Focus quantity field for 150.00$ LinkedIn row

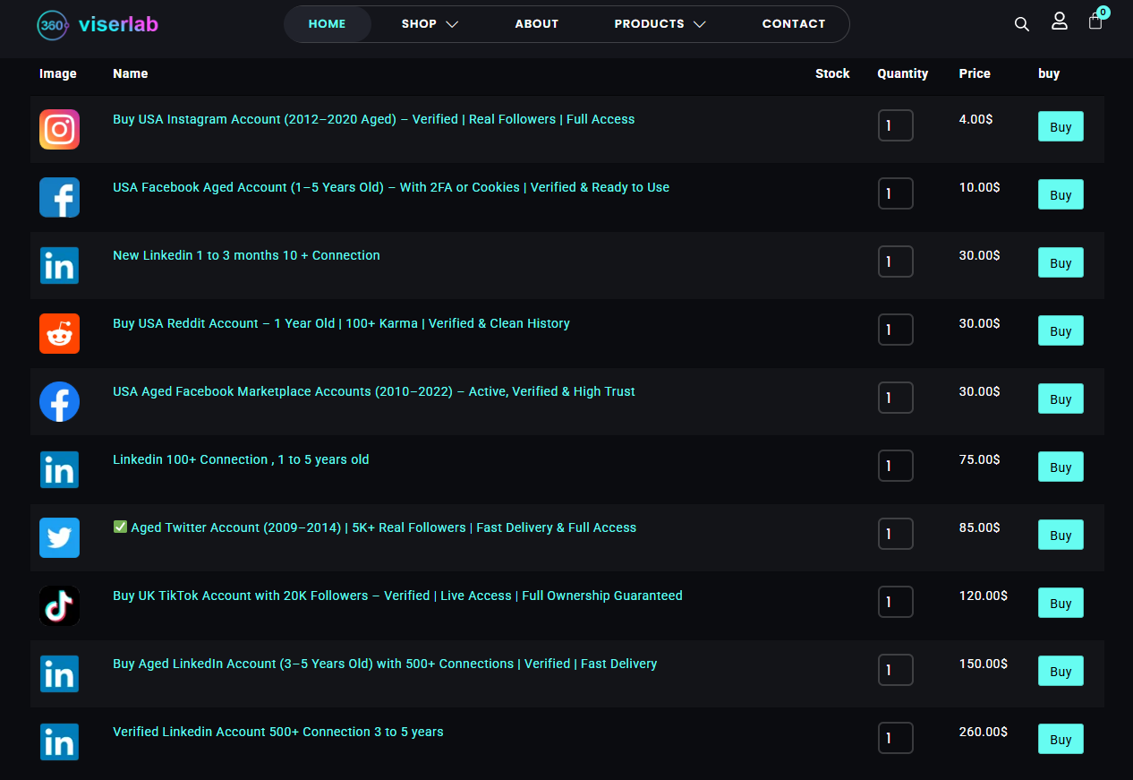896,670
